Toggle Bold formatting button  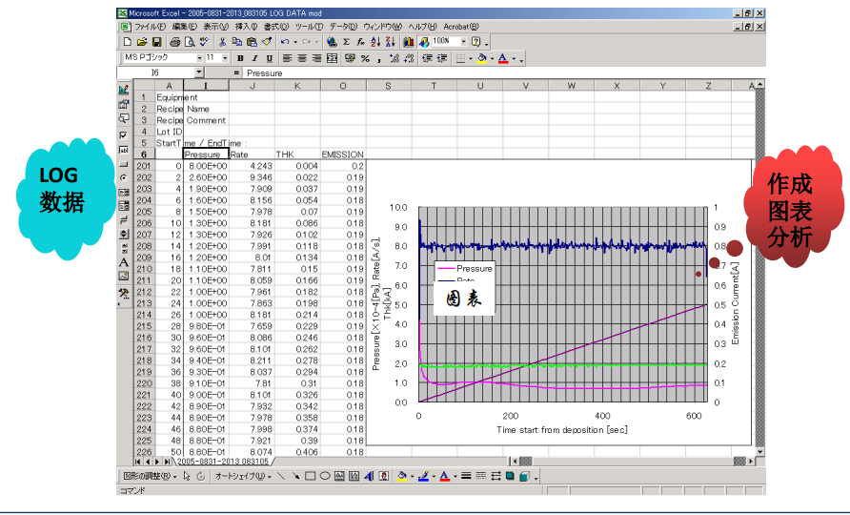(240, 58)
